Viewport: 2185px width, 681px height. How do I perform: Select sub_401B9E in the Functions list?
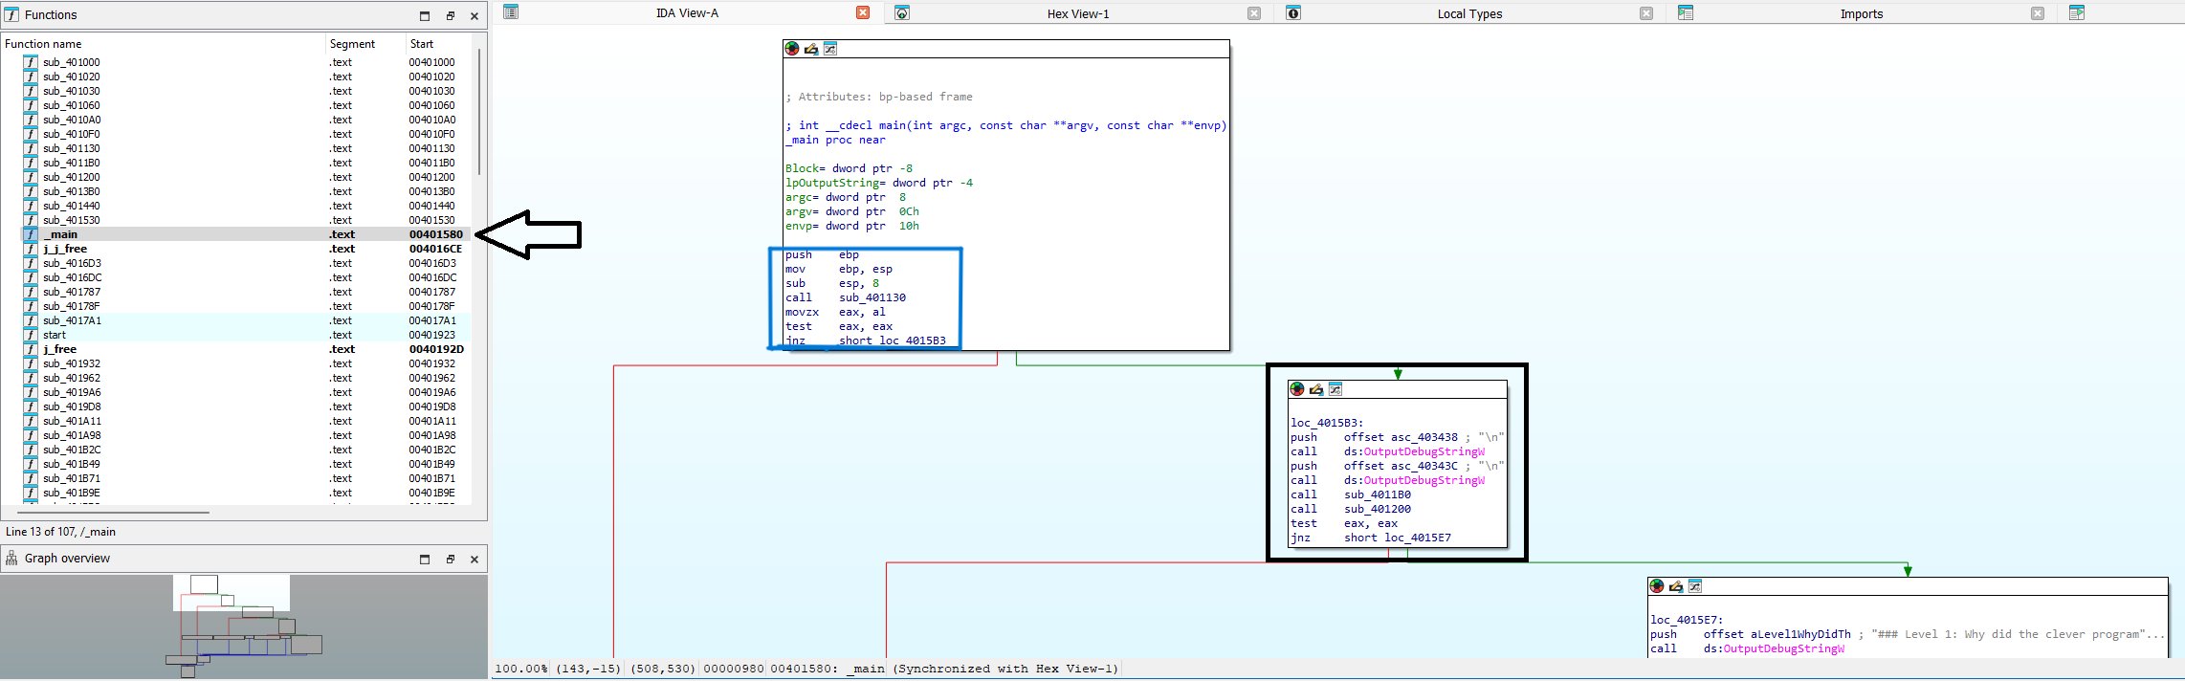pos(72,493)
